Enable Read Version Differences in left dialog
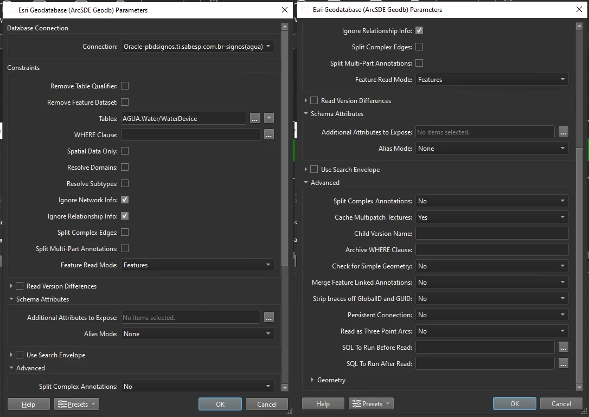 [20, 286]
